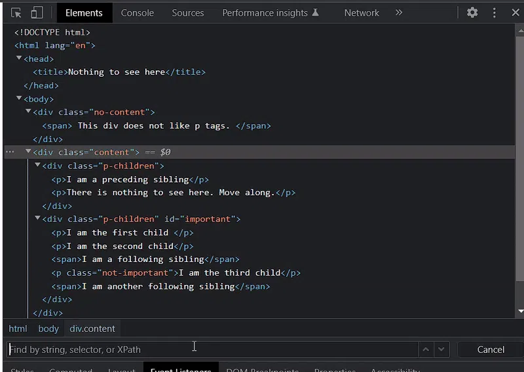The height and width of the screenshot is (372, 524).
Task: Select the not-important p element
Action: (176, 272)
